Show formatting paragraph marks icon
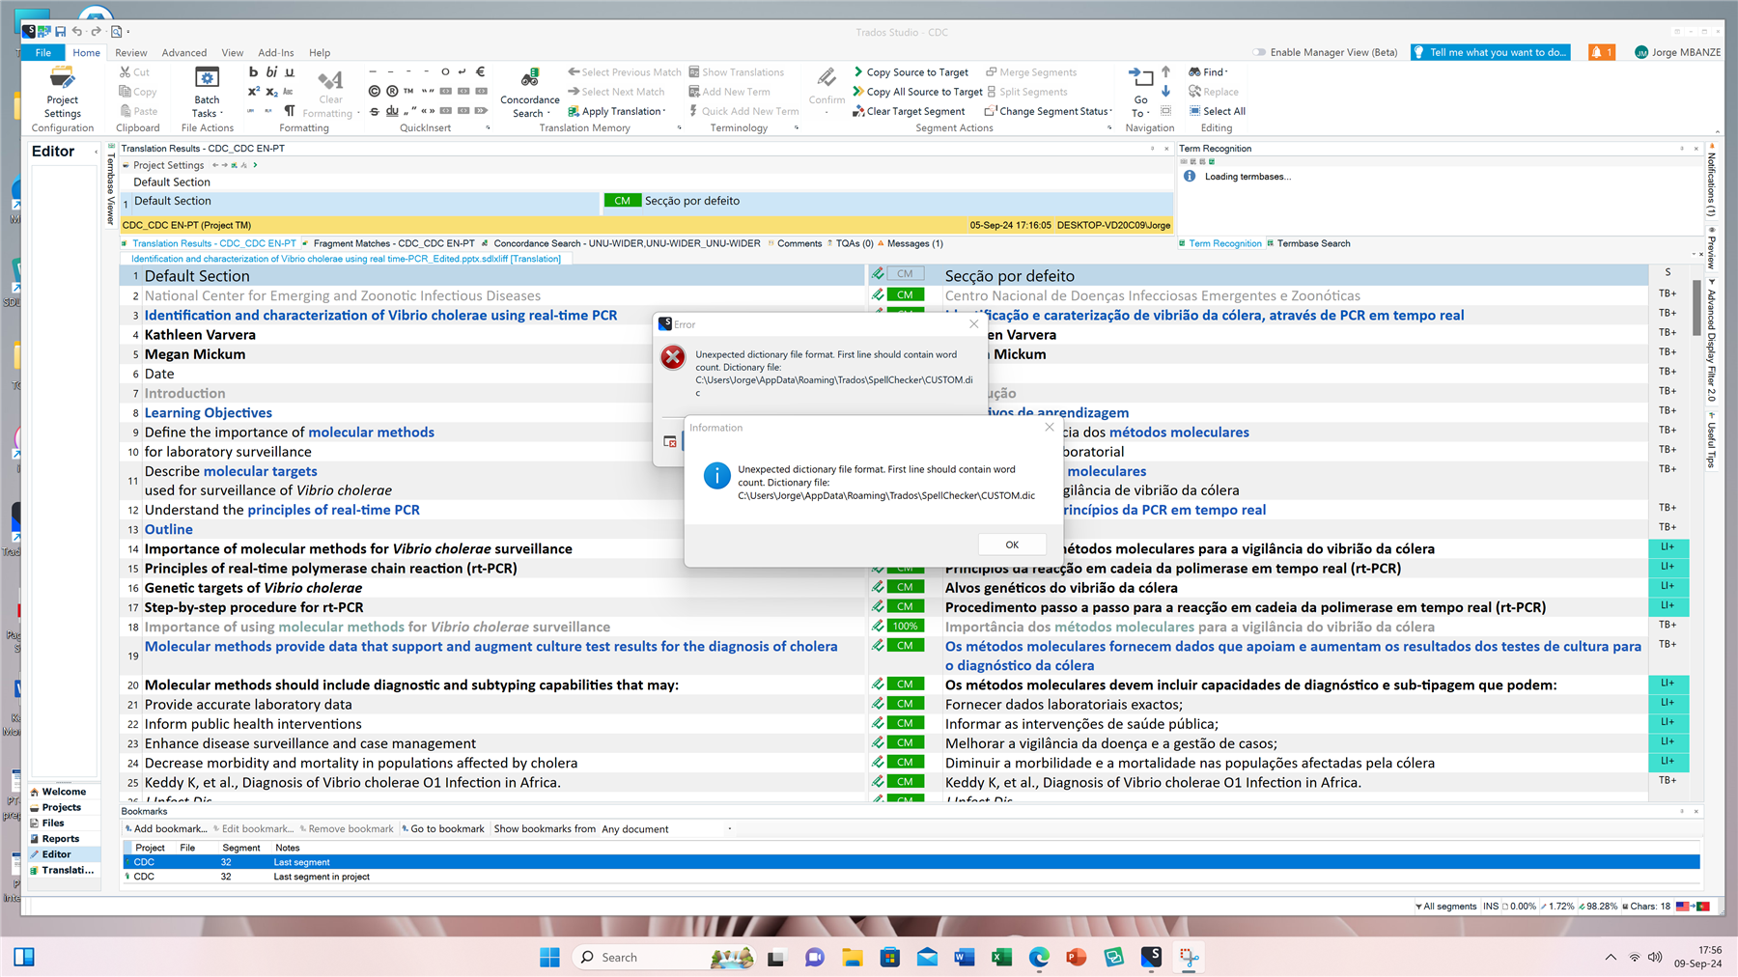 tap(289, 111)
